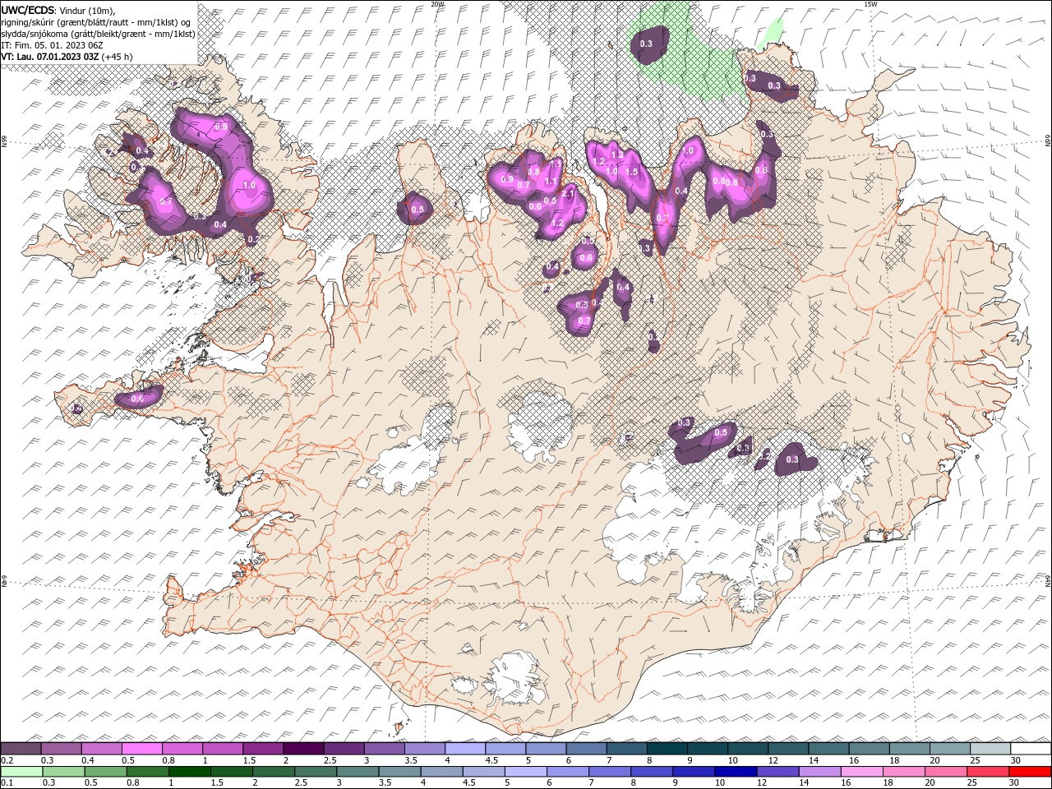Click the valid time 'VT: Lau. 07.01.2023 03Z (+45 h)'

point(67,57)
